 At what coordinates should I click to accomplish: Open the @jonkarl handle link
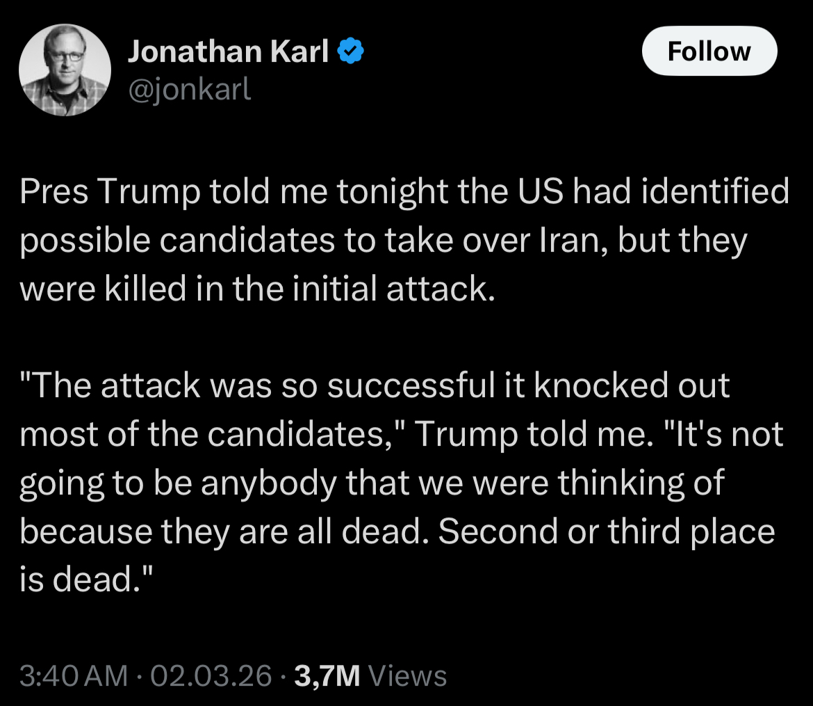[189, 88]
